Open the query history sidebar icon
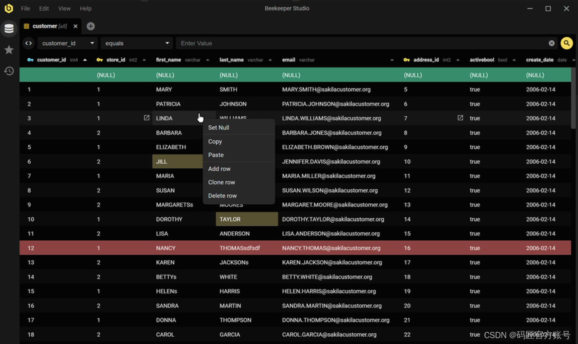The image size is (578, 344). [9, 71]
